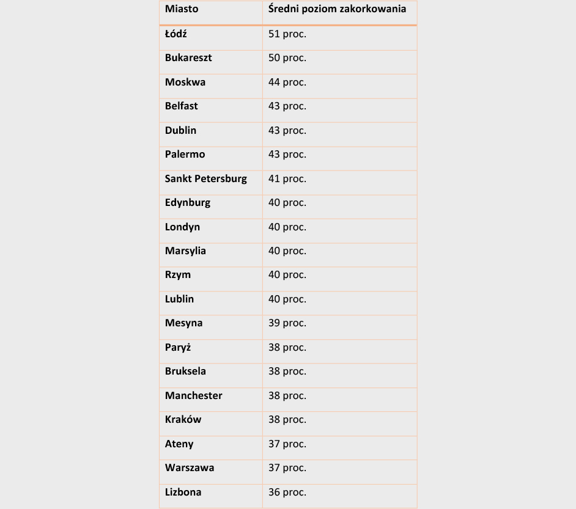Click the Belfast city name
This screenshot has width=576, height=509.
(181, 106)
